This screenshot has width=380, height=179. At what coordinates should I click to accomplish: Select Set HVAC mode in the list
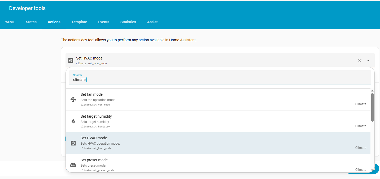click(218, 143)
